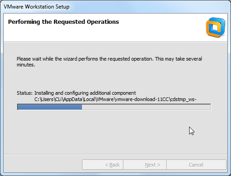Click the word Operations in the heading
Viewport: 231px width, 176px height.
[x=103, y=22]
